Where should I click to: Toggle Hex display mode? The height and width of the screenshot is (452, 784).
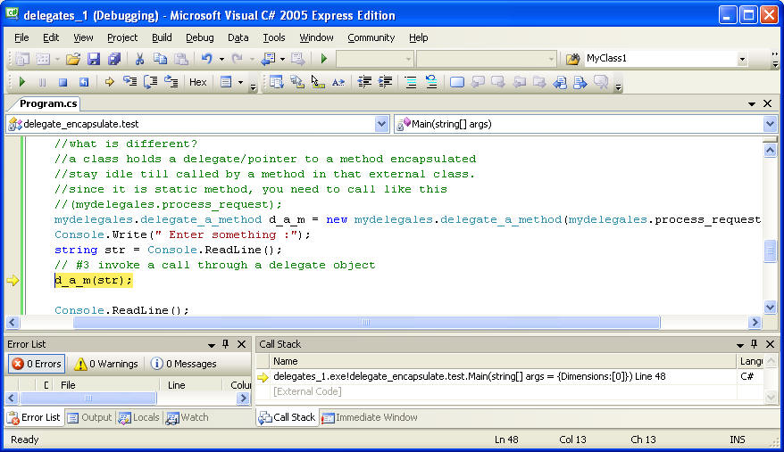(197, 82)
